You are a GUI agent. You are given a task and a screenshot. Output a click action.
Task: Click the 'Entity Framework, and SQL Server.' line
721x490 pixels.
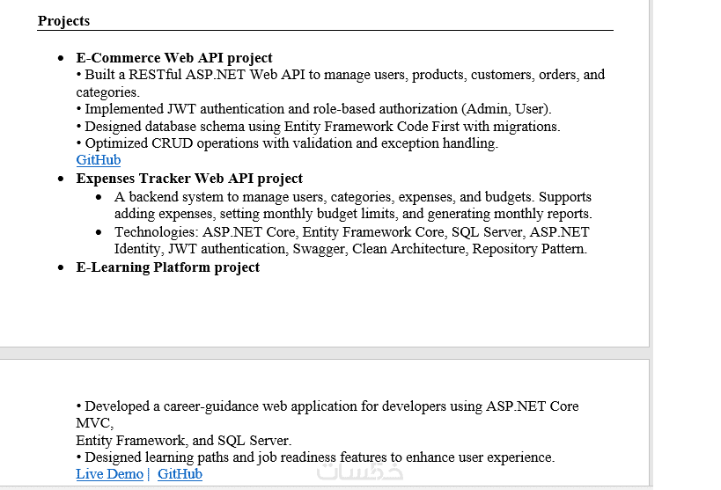coord(183,440)
